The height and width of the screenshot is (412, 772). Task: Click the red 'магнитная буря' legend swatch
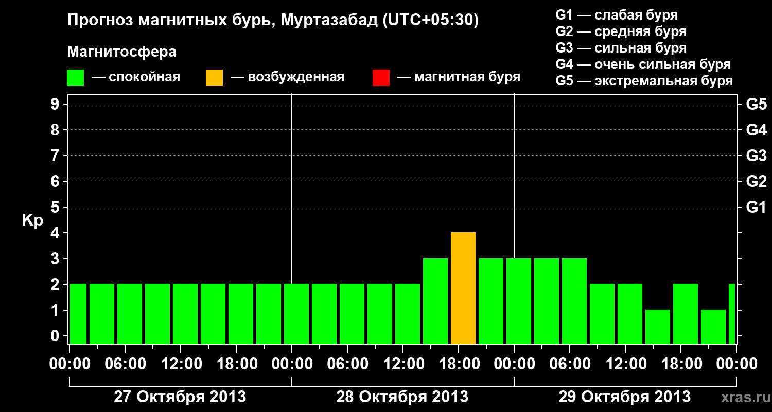(x=381, y=78)
